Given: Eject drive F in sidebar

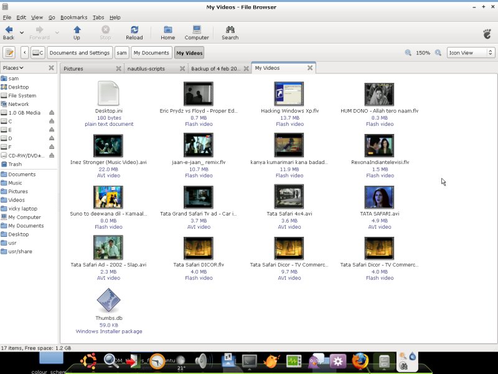Looking at the screenshot, I should pyautogui.click(x=52, y=147).
